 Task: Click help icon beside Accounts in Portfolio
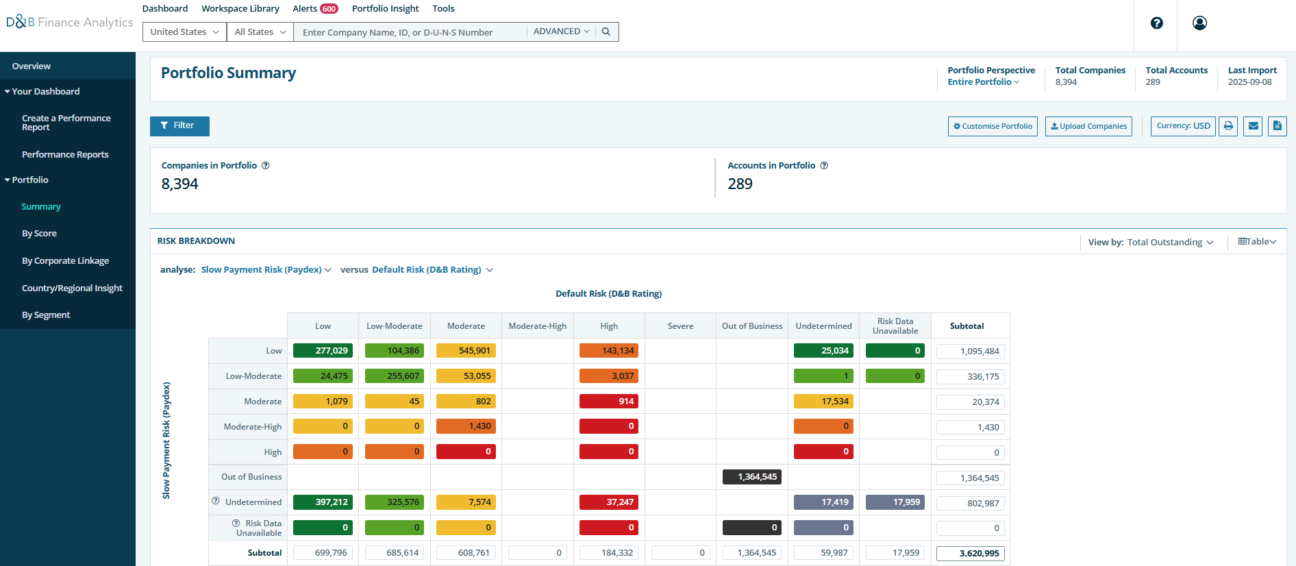[x=824, y=166]
